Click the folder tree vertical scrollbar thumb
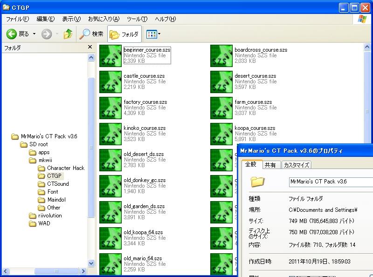This screenshot has width=373, height=277. (x=91, y=147)
